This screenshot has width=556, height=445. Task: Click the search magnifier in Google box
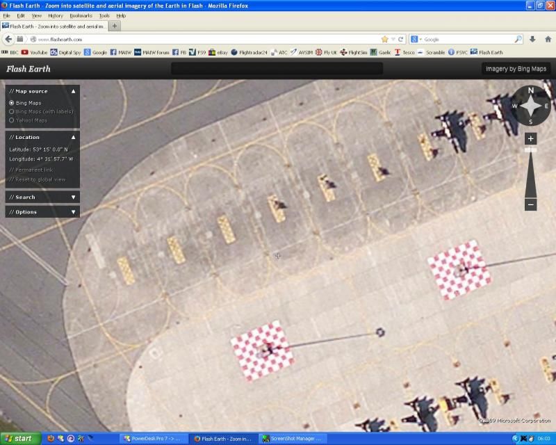click(518, 40)
